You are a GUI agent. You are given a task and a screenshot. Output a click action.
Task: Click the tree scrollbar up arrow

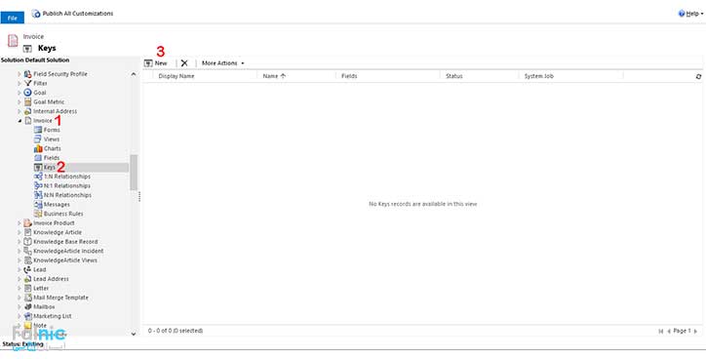coord(134,74)
